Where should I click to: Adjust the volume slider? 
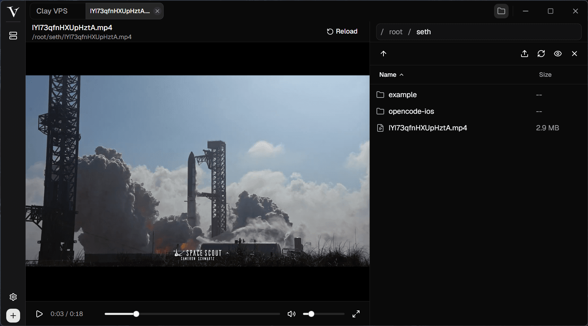323,314
